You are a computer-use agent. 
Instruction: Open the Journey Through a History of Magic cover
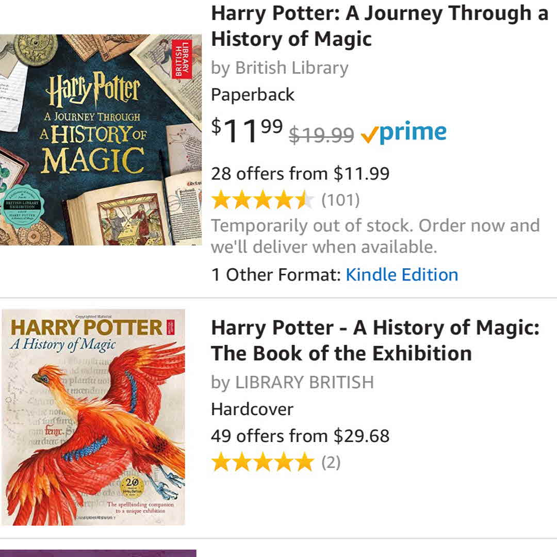coord(101,140)
